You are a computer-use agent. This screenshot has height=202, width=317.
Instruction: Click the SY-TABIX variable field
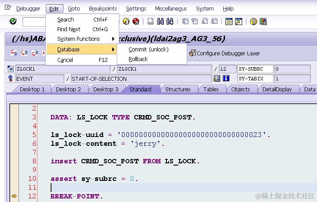click(x=255, y=79)
